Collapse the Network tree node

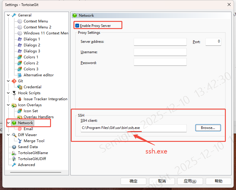(8, 123)
